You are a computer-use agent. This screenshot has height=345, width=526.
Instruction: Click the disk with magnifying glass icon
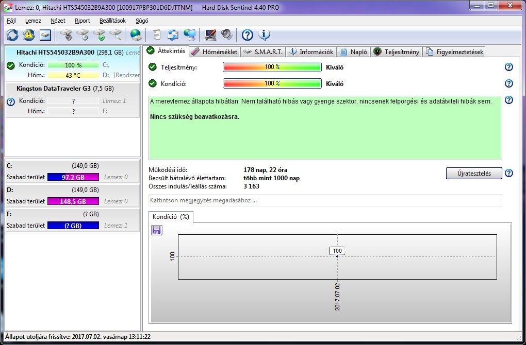point(116,35)
